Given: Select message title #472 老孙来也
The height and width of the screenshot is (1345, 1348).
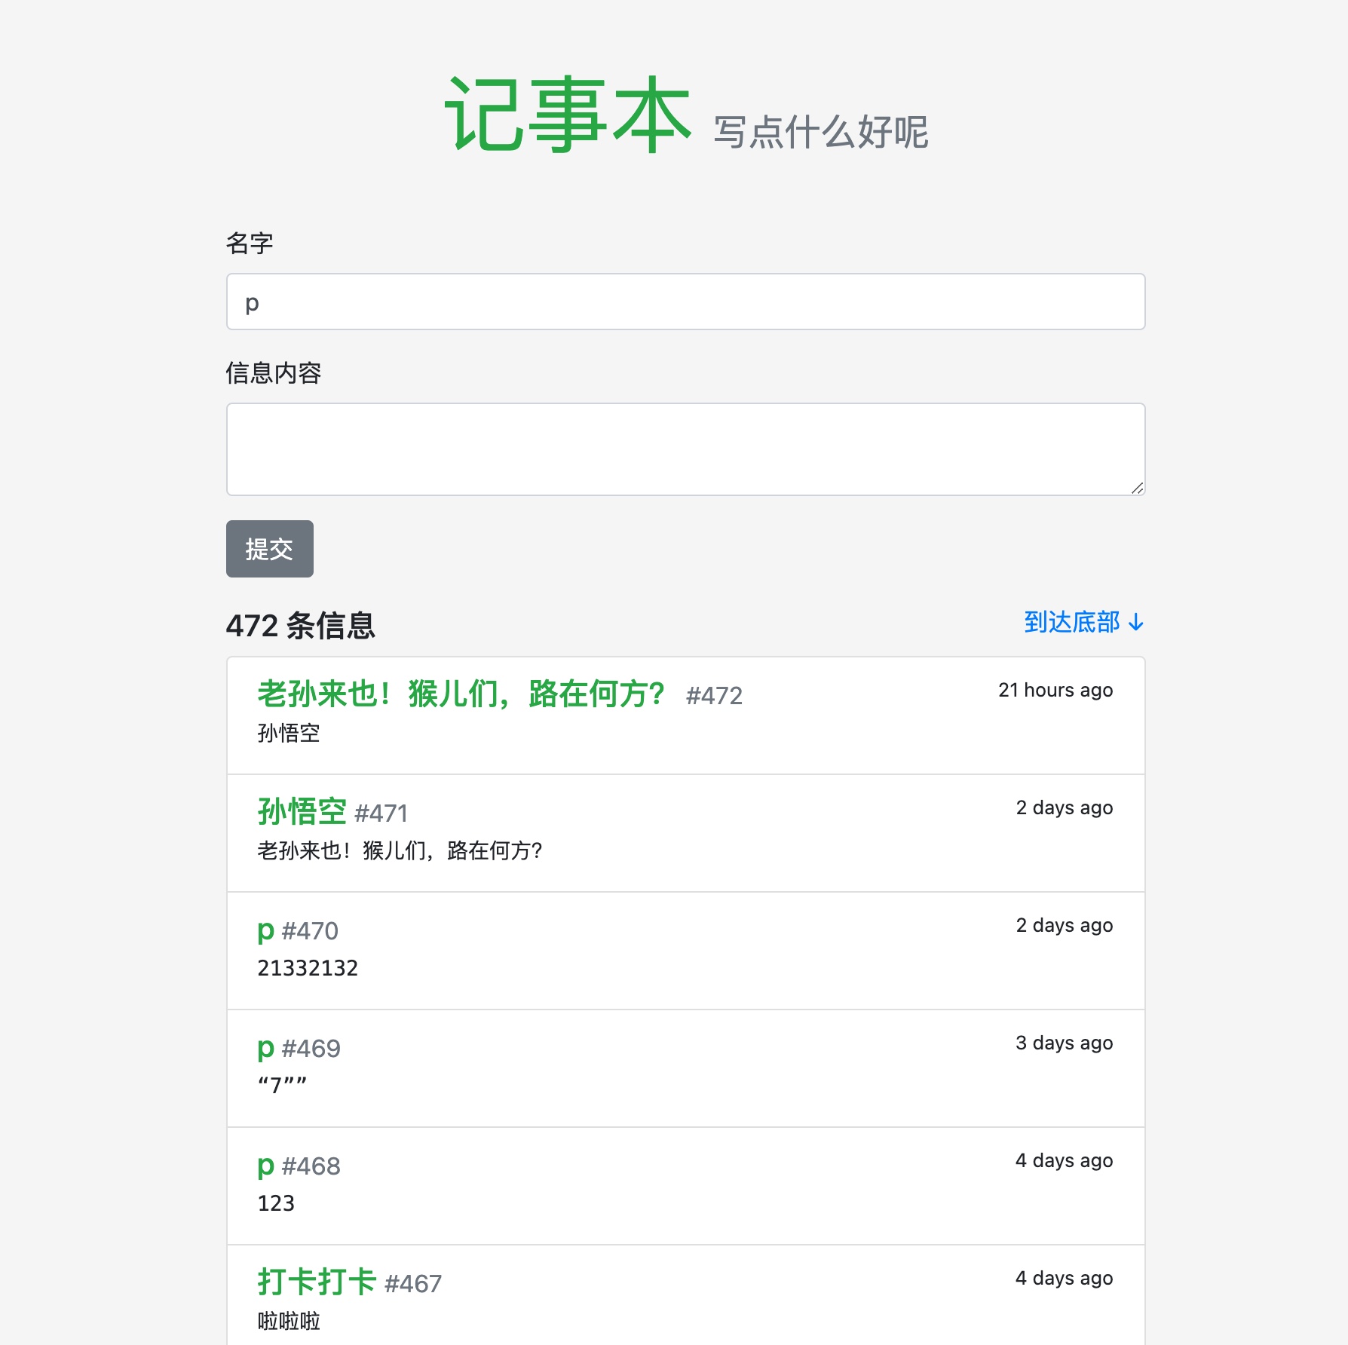Looking at the screenshot, I should pos(461,694).
